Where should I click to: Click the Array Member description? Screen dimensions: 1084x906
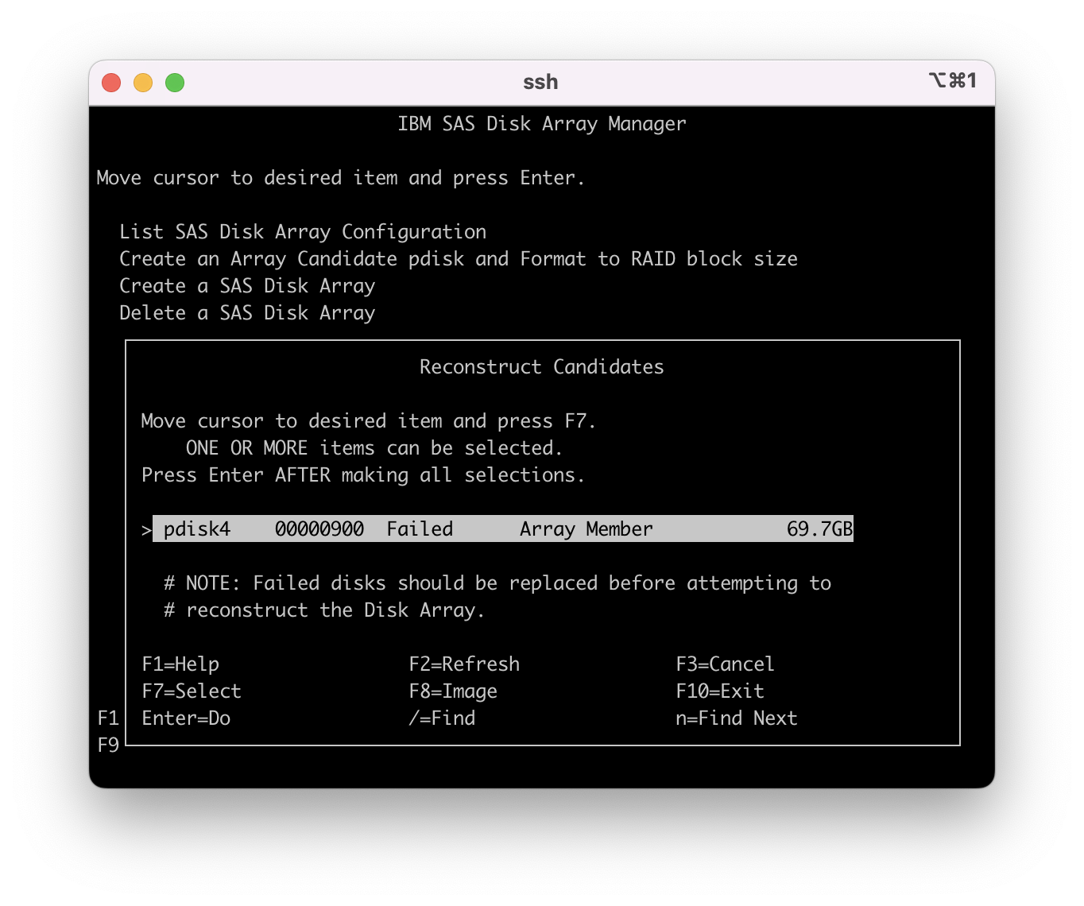(x=587, y=529)
